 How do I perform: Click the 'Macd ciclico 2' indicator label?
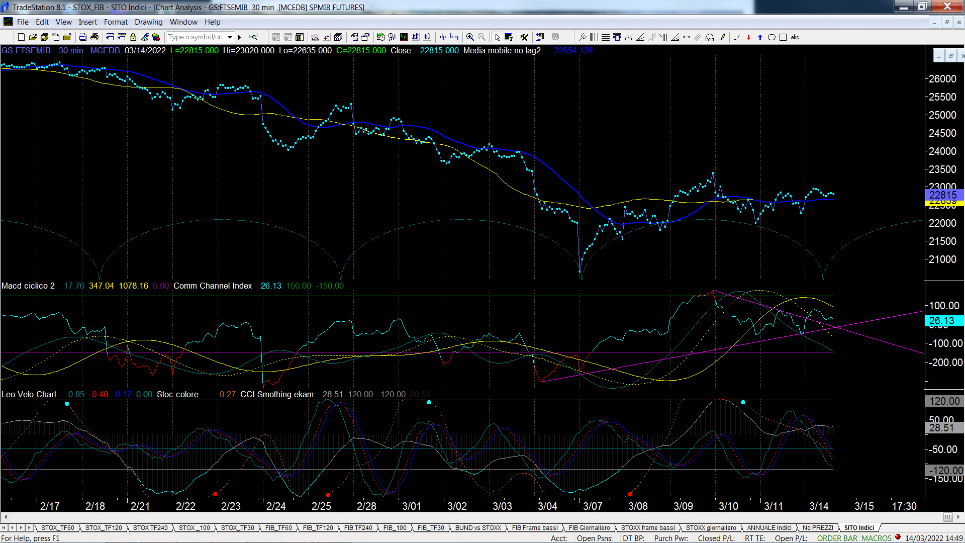click(x=28, y=286)
